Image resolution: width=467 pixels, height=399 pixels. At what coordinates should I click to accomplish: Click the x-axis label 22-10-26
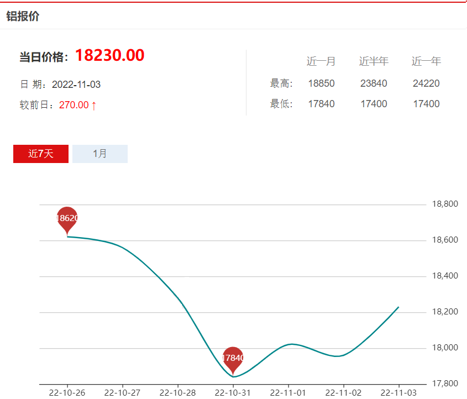coord(67,393)
